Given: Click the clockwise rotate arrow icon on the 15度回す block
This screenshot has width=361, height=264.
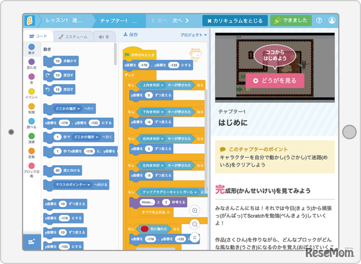Looking at the screenshot, I should point(48,75).
